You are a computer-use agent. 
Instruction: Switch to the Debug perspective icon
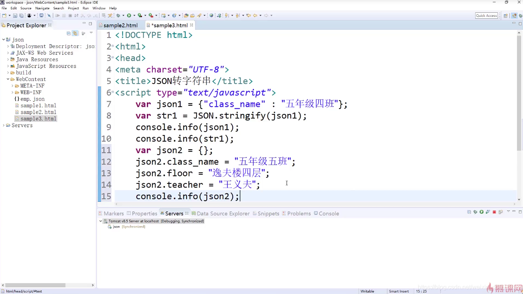521,15
